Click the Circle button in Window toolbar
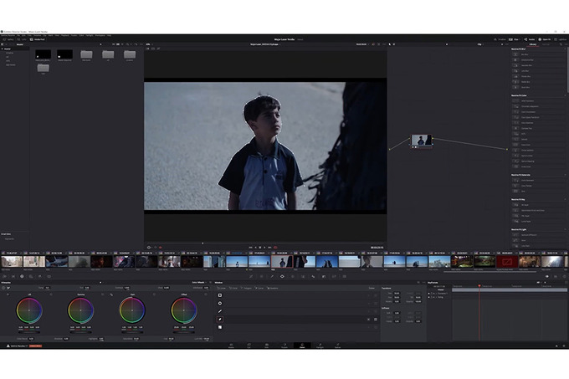This screenshot has width=569, height=379. click(x=233, y=288)
